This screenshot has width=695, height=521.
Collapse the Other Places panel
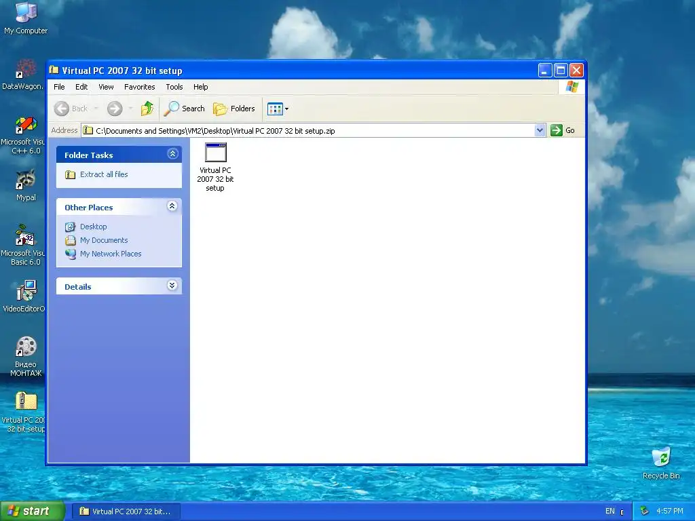coord(172,206)
